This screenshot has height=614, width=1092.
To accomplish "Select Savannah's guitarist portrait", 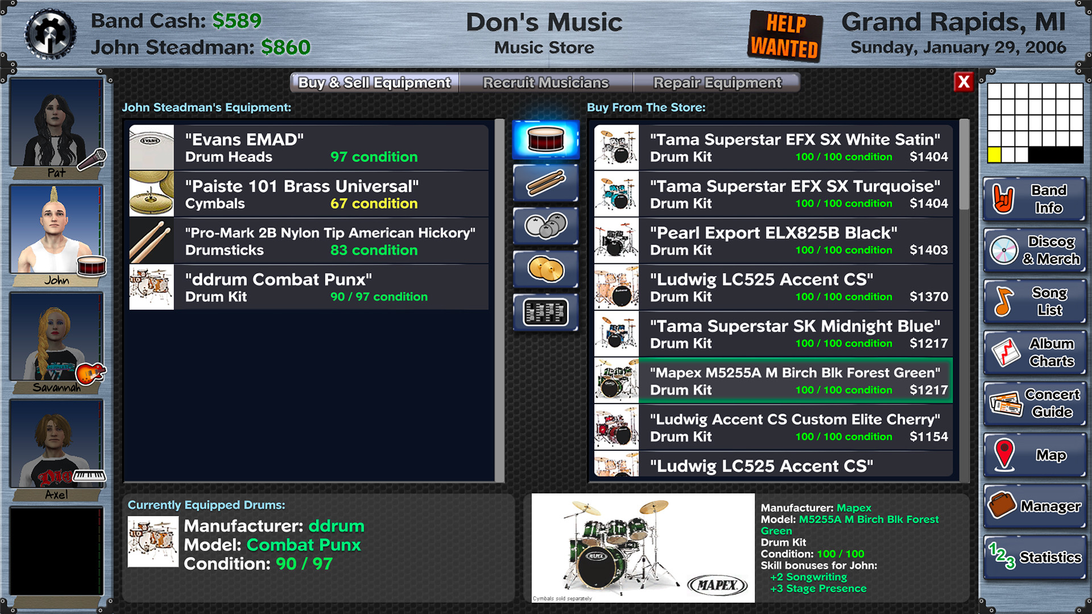I will point(56,338).
